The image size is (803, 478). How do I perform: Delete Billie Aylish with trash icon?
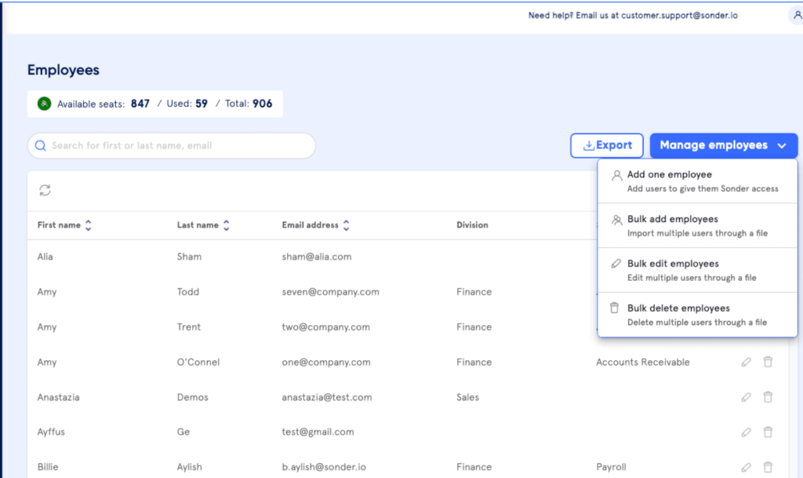(x=768, y=467)
